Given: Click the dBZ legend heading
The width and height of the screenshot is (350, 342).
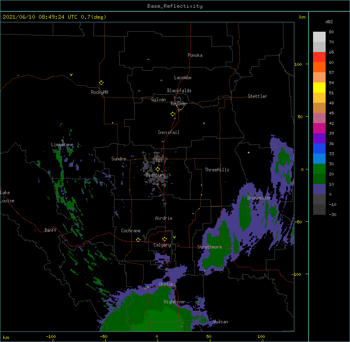Looking at the screenshot, I should pyautogui.click(x=329, y=22).
